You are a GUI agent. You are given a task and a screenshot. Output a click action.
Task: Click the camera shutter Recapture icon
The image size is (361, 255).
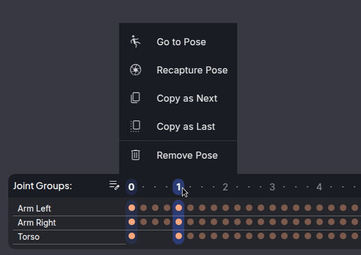pyautogui.click(x=136, y=70)
